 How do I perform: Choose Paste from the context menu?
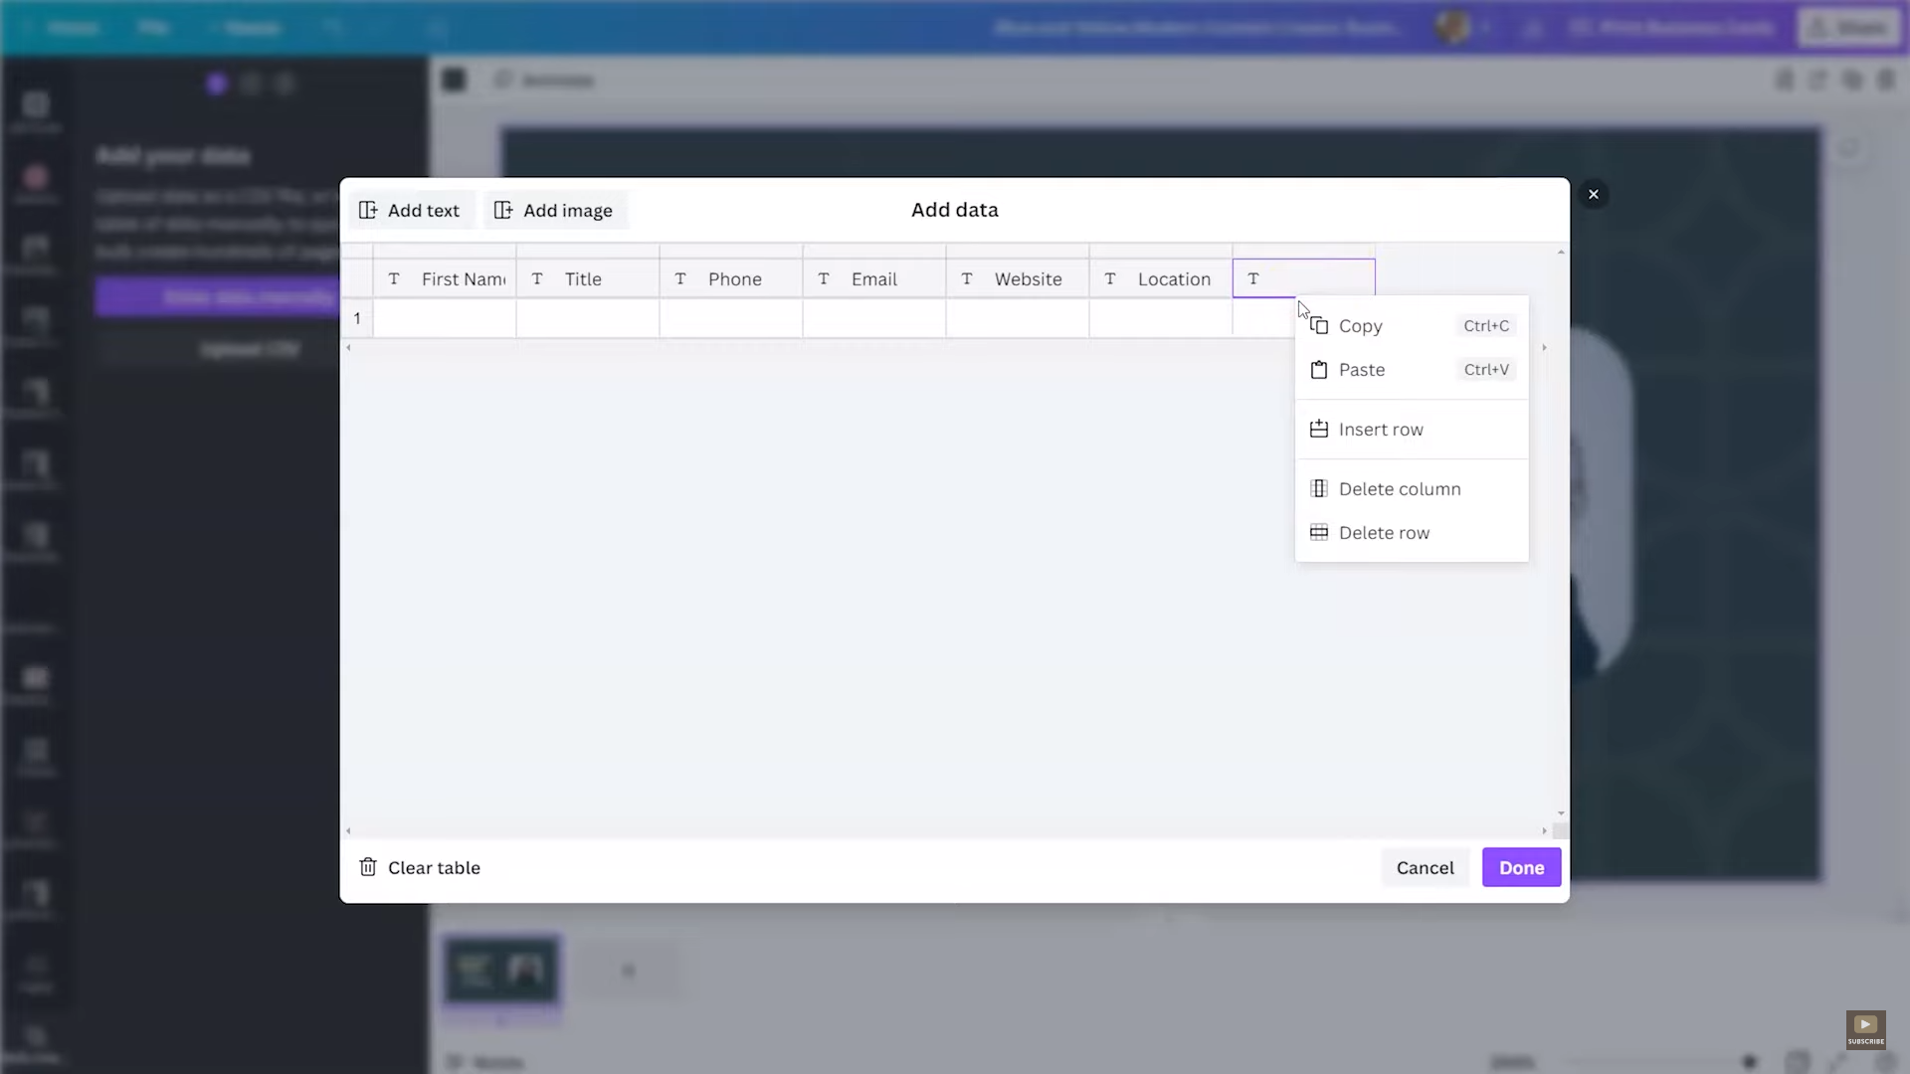(x=1361, y=370)
